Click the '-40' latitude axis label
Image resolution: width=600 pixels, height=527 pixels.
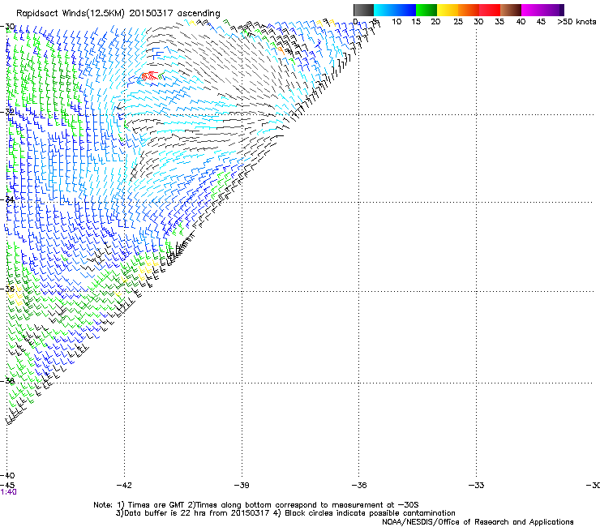coord(7,475)
